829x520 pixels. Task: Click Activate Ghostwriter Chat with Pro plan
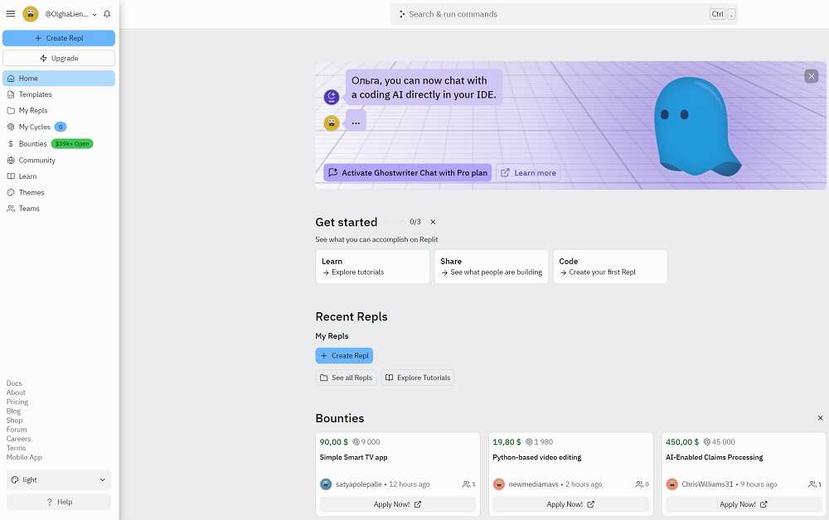[x=407, y=173]
